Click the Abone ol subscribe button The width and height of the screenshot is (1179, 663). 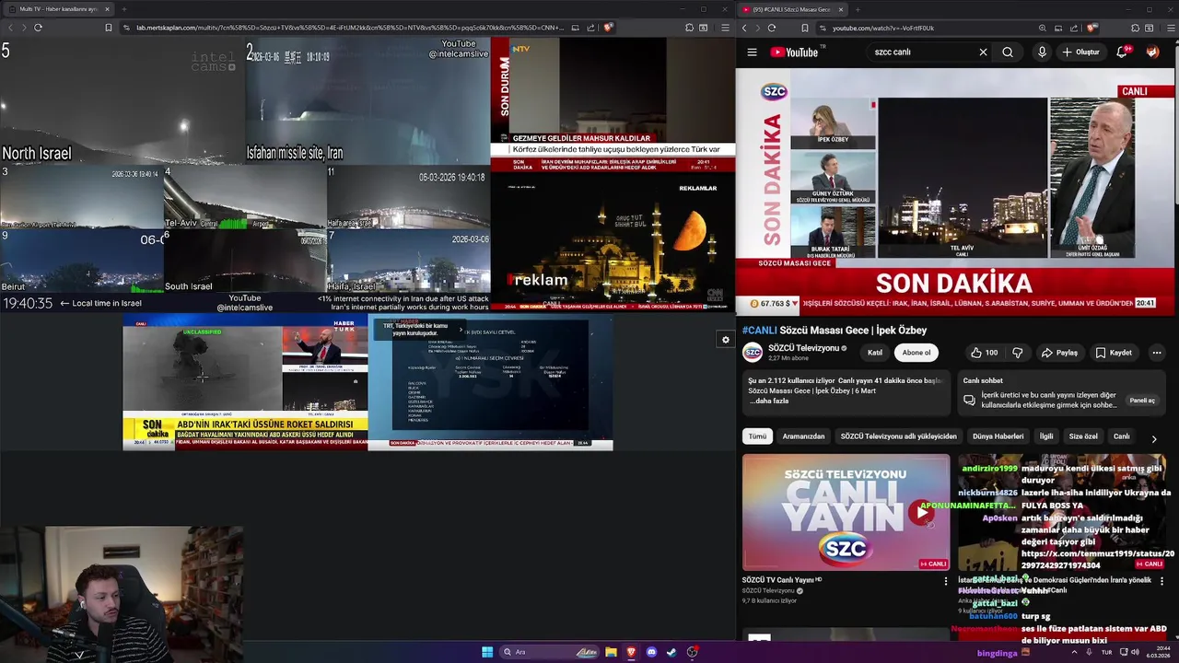[916, 353]
